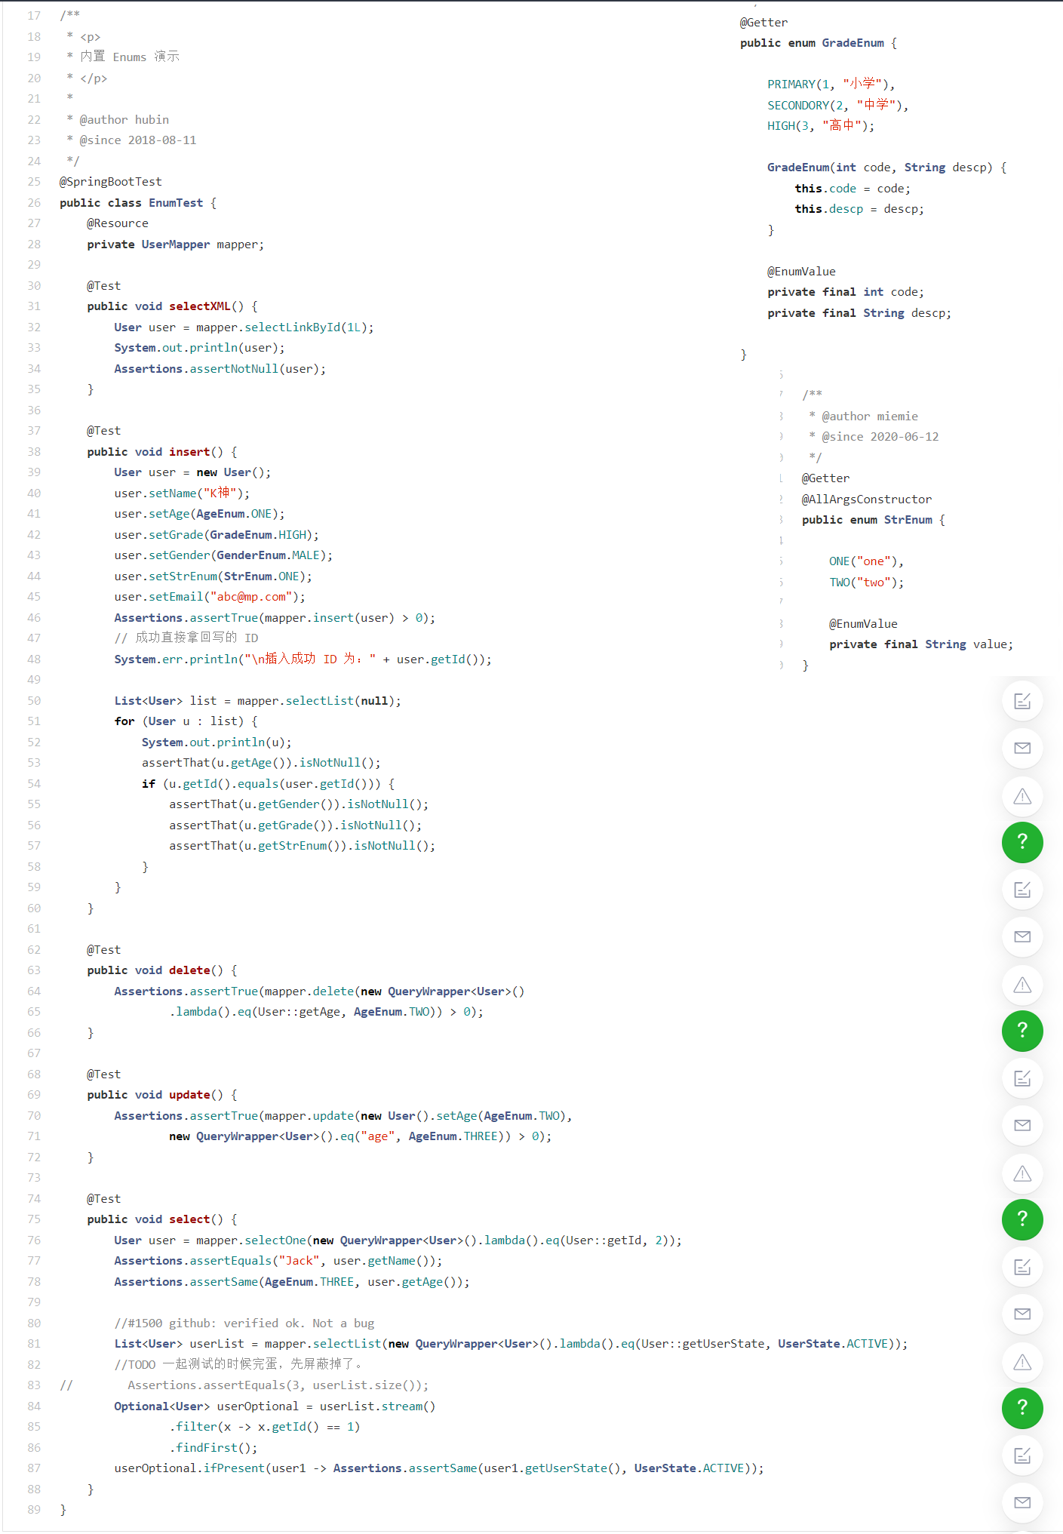Click the @SpringBootTest annotation
Image resolution: width=1063 pixels, height=1534 pixels.
[x=111, y=182]
